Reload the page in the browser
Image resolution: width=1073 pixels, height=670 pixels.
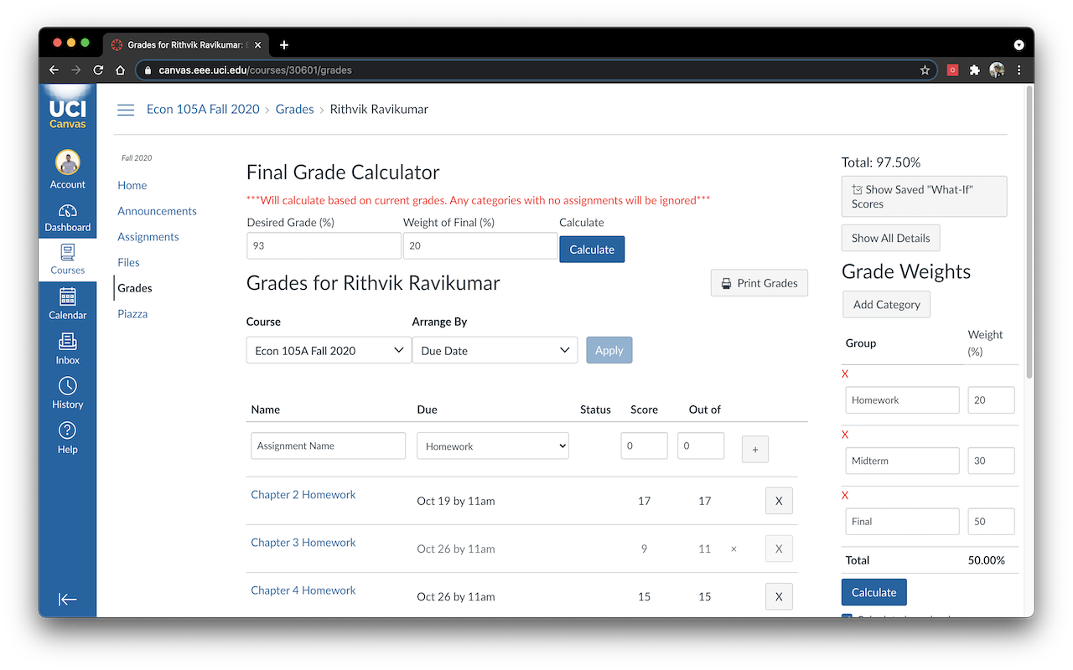pyautogui.click(x=98, y=70)
